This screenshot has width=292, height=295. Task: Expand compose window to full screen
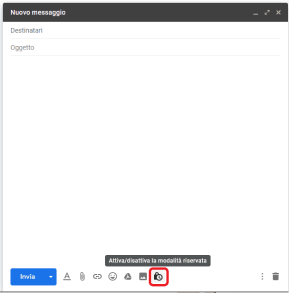pyautogui.click(x=267, y=12)
